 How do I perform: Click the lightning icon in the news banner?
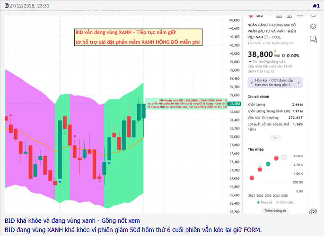click(x=252, y=83)
